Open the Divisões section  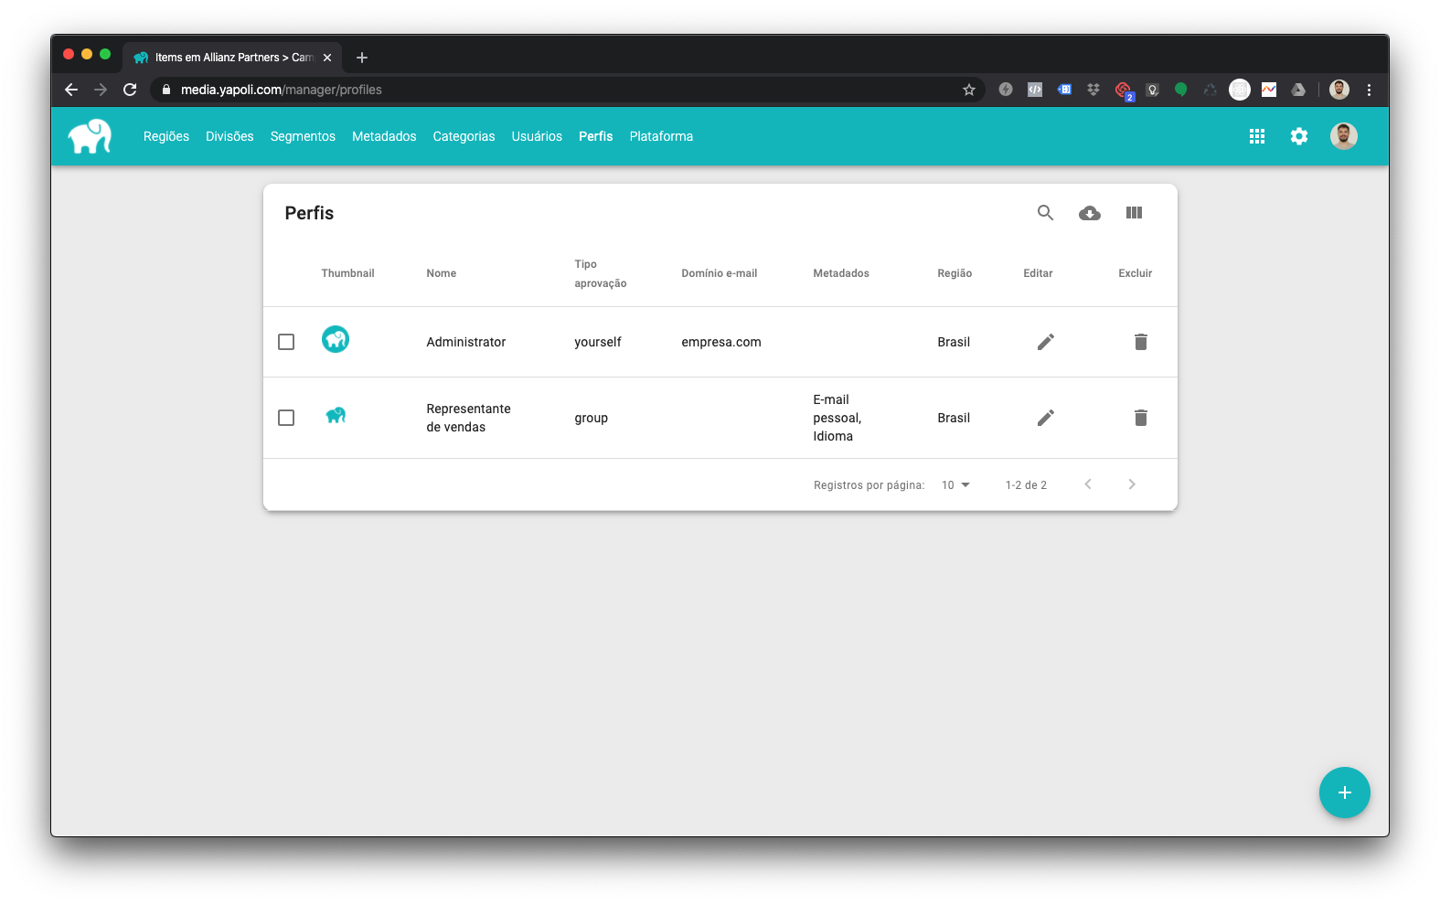tap(229, 136)
